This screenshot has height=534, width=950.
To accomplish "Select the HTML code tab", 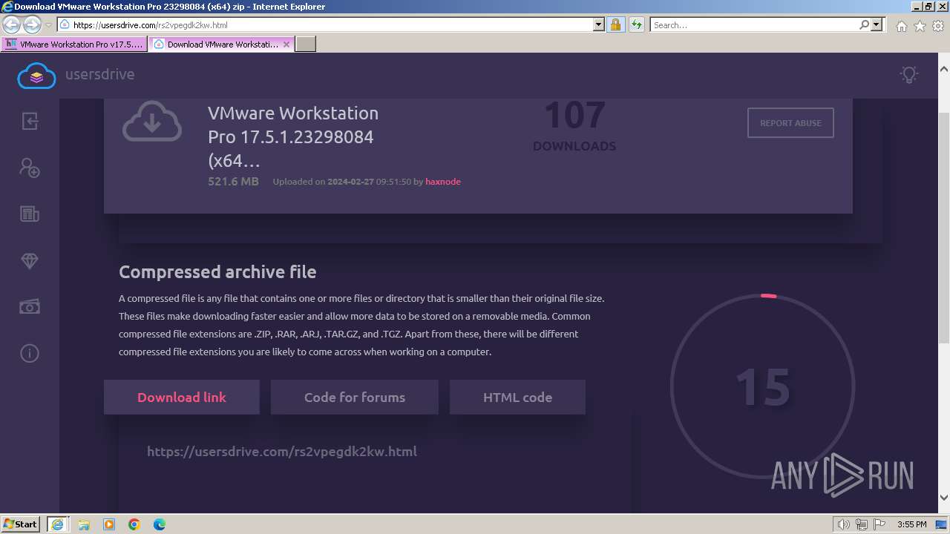I will [x=517, y=397].
